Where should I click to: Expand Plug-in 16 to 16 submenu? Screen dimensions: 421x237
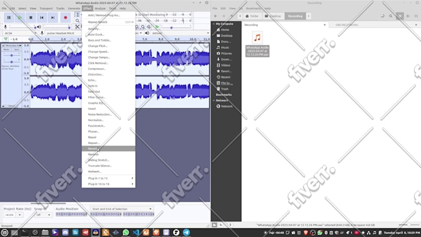point(108,184)
